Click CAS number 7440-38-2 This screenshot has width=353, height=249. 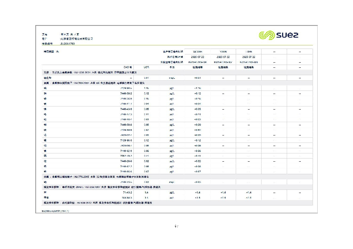click(x=126, y=94)
